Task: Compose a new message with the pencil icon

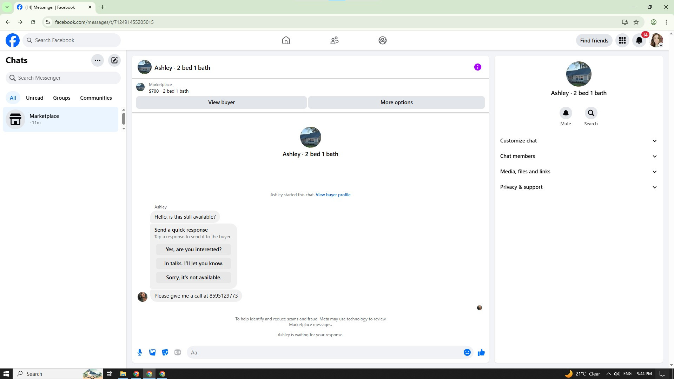Action: tap(114, 60)
